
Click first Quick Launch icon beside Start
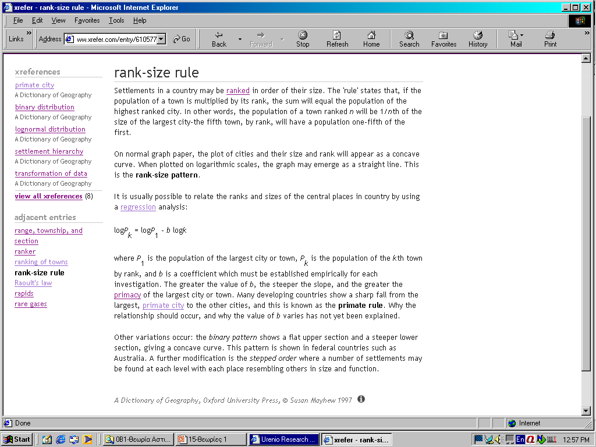click(47, 439)
